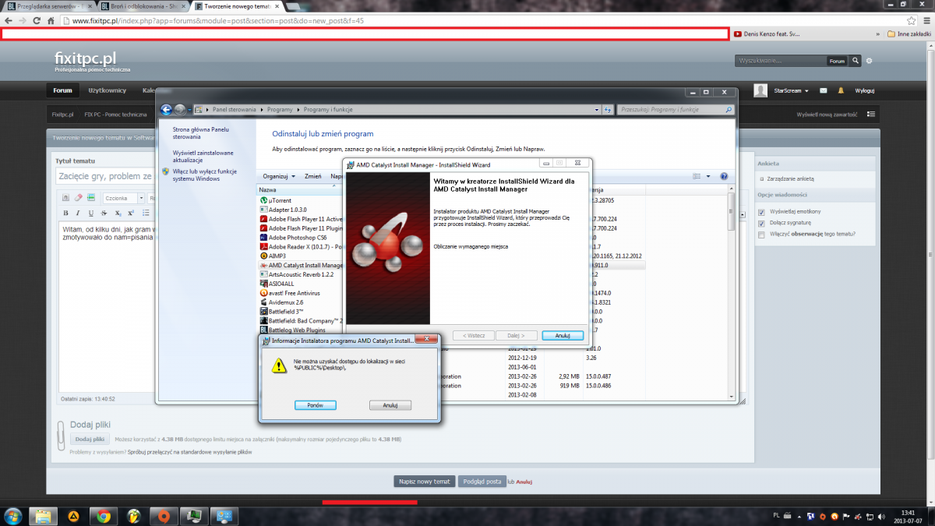Click the Italic icon in forum editor

pos(79,213)
